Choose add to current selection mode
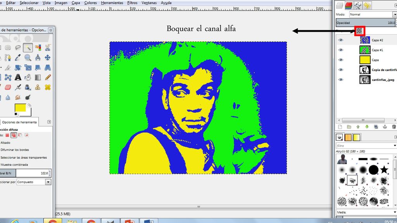The image size is (397, 223). 14,135
